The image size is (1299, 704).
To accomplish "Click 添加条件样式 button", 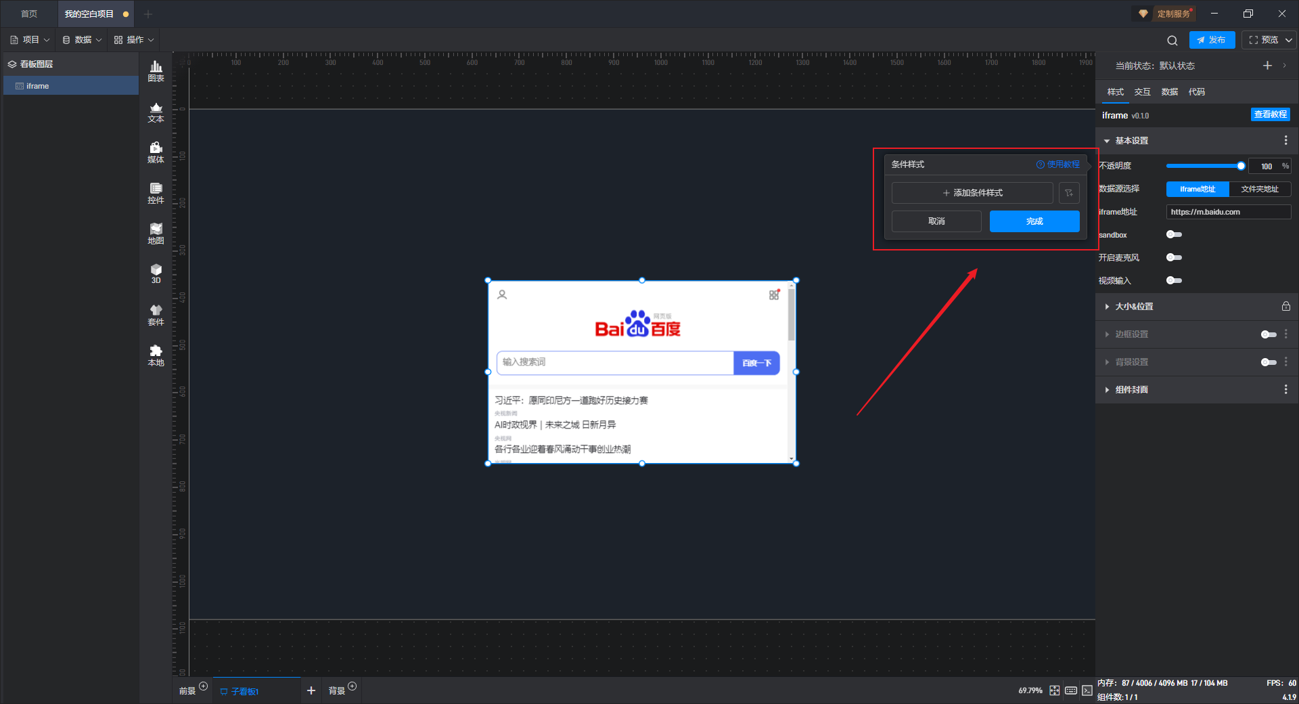I will pyautogui.click(x=972, y=193).
